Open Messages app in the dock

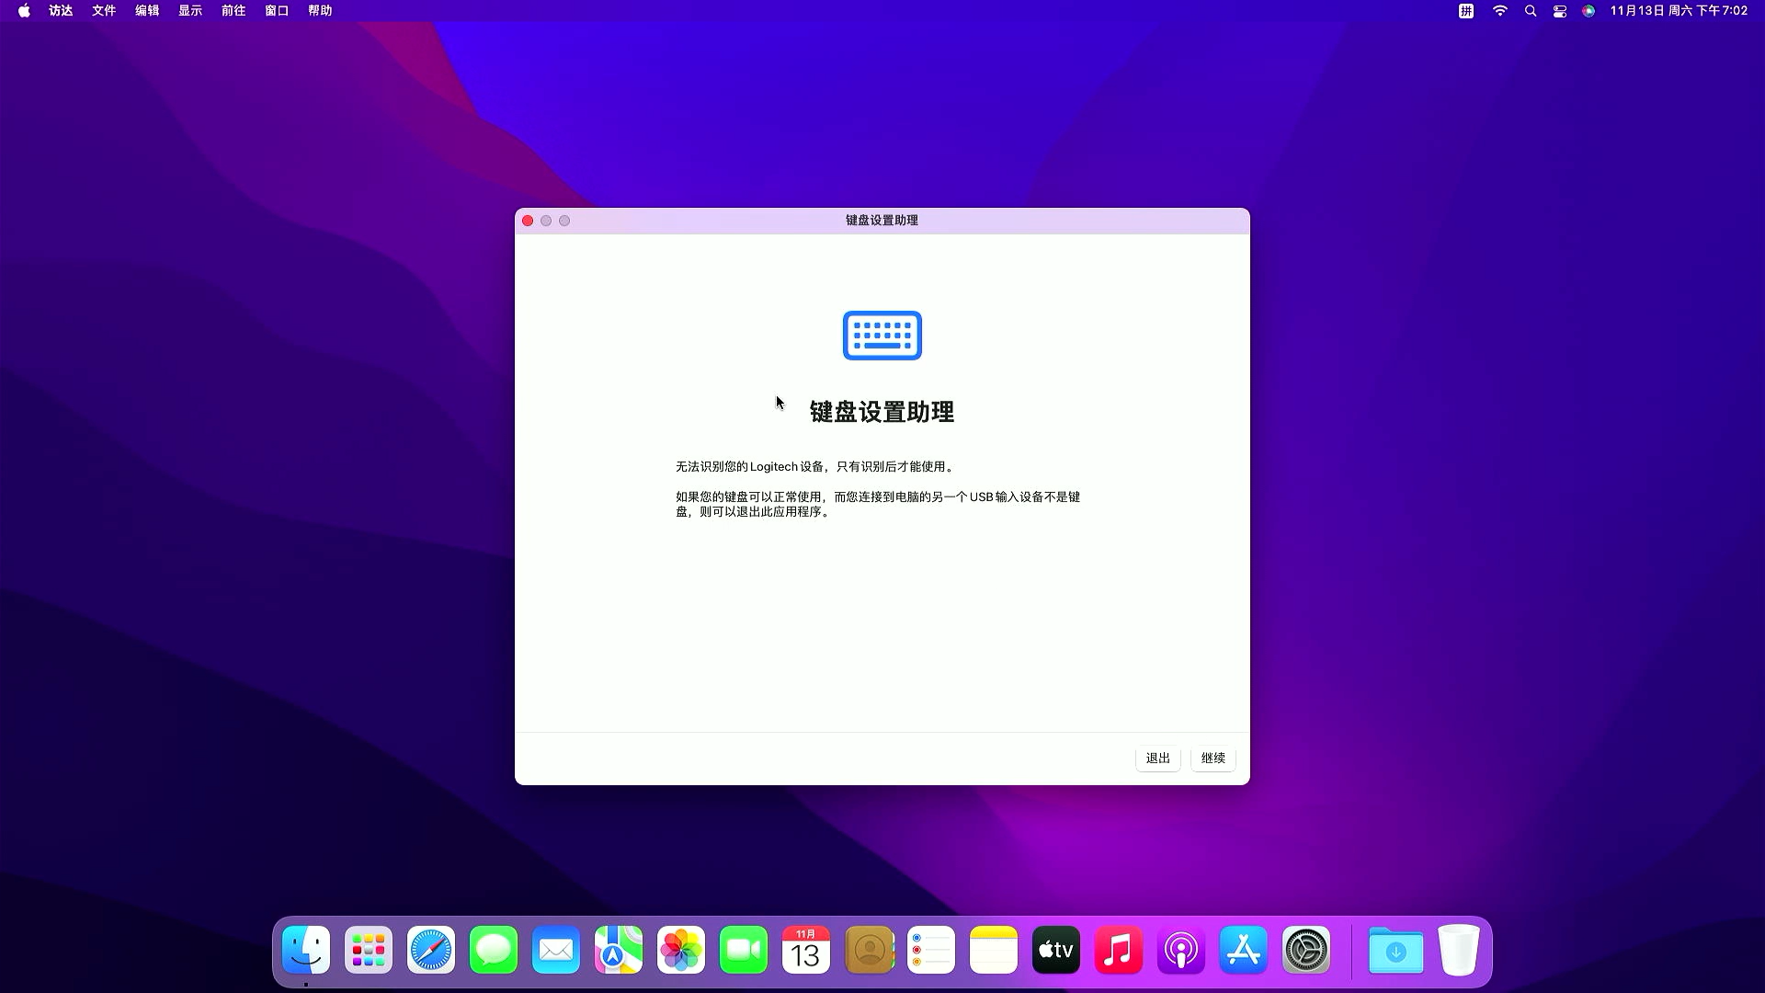click(x=494, y=951)
